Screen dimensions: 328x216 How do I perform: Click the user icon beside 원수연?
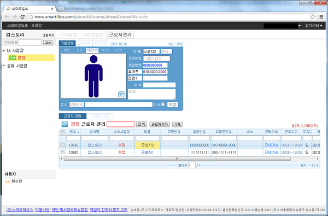click(8, 182)
